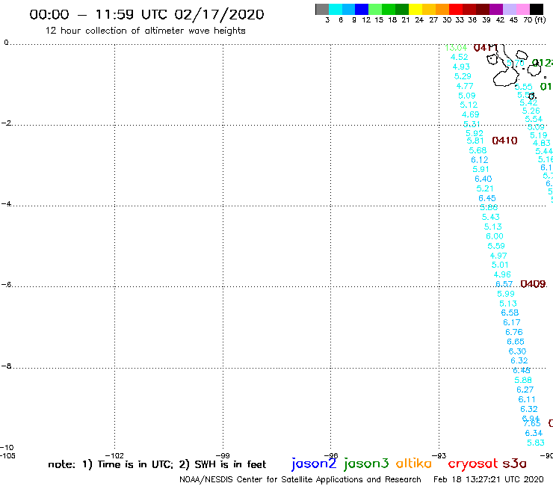The height and width of the screenshot is (486, 553).
Task: Click the cyan swatch in the color scale
Action: 336,9
